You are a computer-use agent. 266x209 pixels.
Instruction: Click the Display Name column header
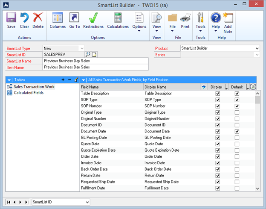(172, 87)
